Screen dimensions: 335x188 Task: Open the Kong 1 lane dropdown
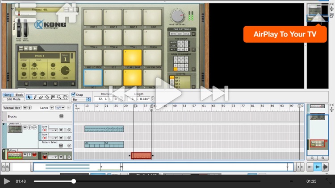click(x=53, y=157)
